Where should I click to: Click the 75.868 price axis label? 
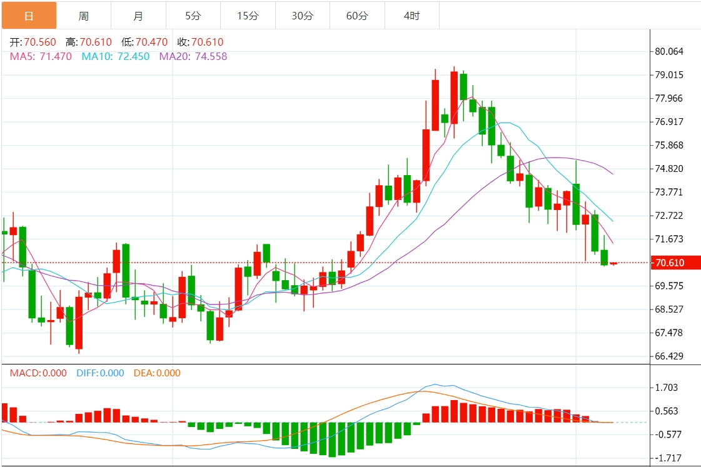tap(669, 145)
